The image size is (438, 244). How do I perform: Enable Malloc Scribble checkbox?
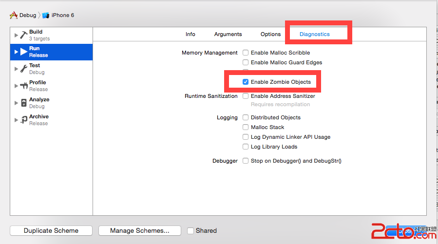click(246, 53)
